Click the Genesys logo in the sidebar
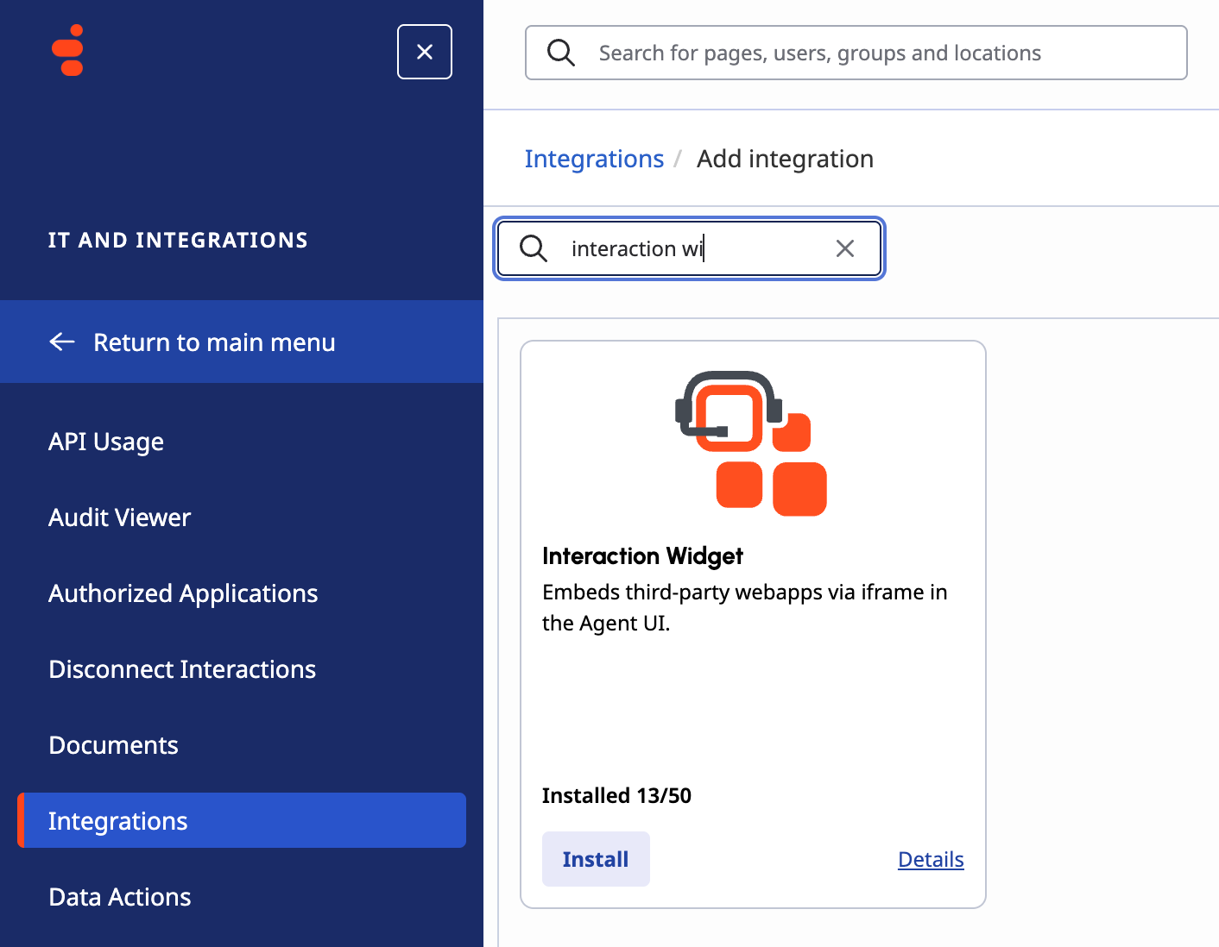1219x947 pixels. (67, 50)
